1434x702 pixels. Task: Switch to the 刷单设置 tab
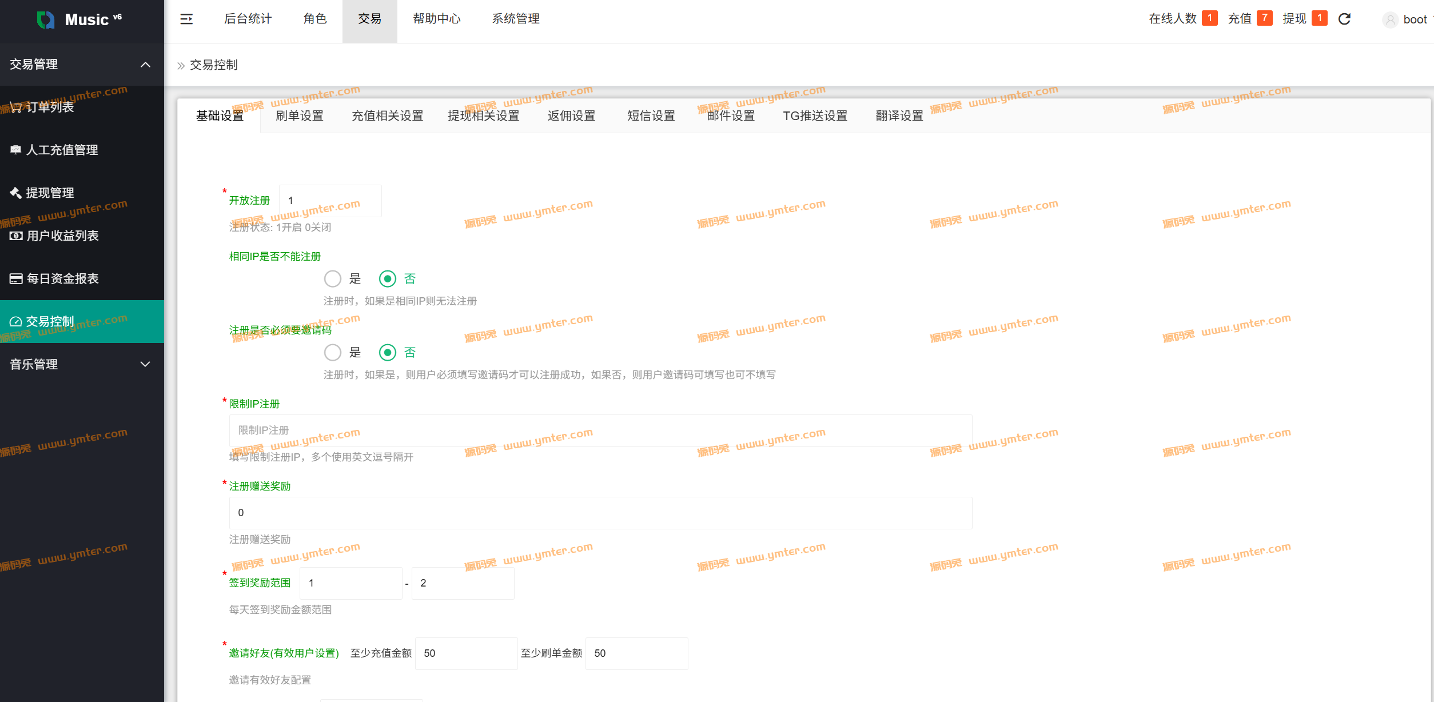(x=300, y=116)
